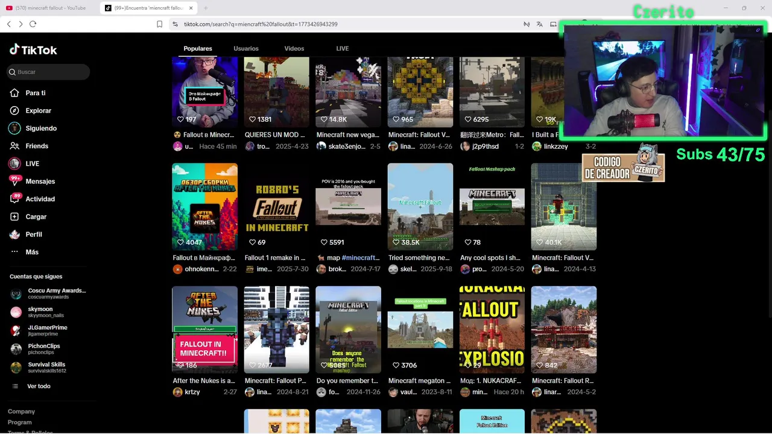Click 'Tried something ne...' caption

pyautogui.click(x=419, y=258)
